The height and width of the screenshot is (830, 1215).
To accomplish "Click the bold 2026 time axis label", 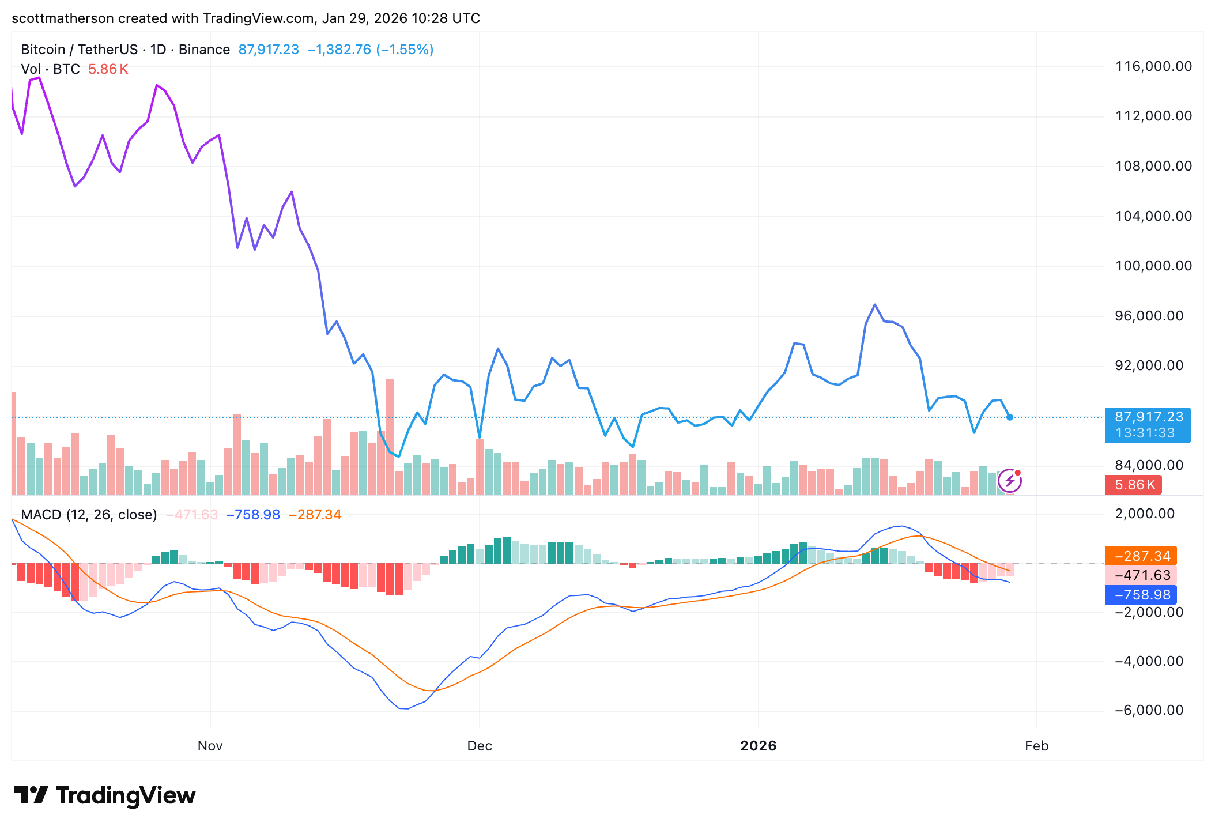I will (x=758, y=746).
